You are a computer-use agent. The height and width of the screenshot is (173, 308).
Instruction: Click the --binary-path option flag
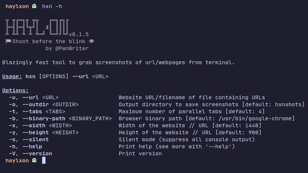(44, 118)
